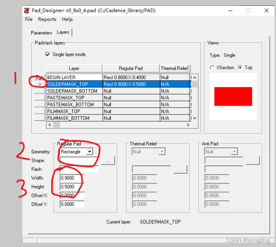Toggle the Single layer mode checkbox
The width and height of the screenshot is (276, 247).
pyautogui.click(x=48, y=54)
